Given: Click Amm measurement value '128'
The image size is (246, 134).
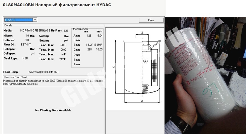Looking at the screenshot, I should (x=89, y=36).
